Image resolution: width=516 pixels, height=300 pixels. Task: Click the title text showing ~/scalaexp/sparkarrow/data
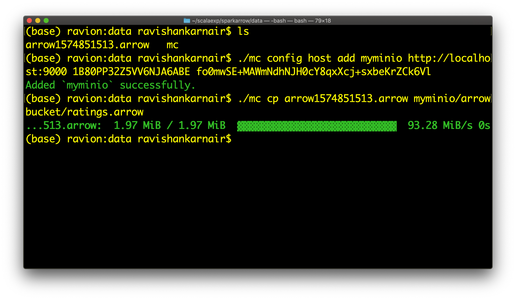pyautogui.click(x=227, y=21)
